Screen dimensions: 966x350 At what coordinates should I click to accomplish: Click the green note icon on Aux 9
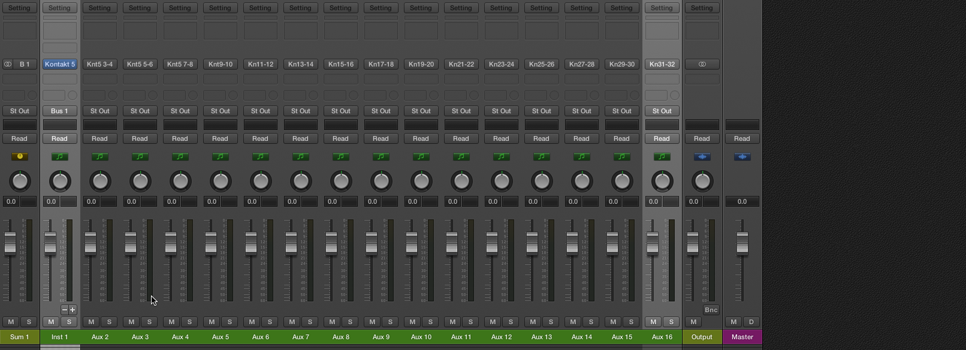pos(381,157)
